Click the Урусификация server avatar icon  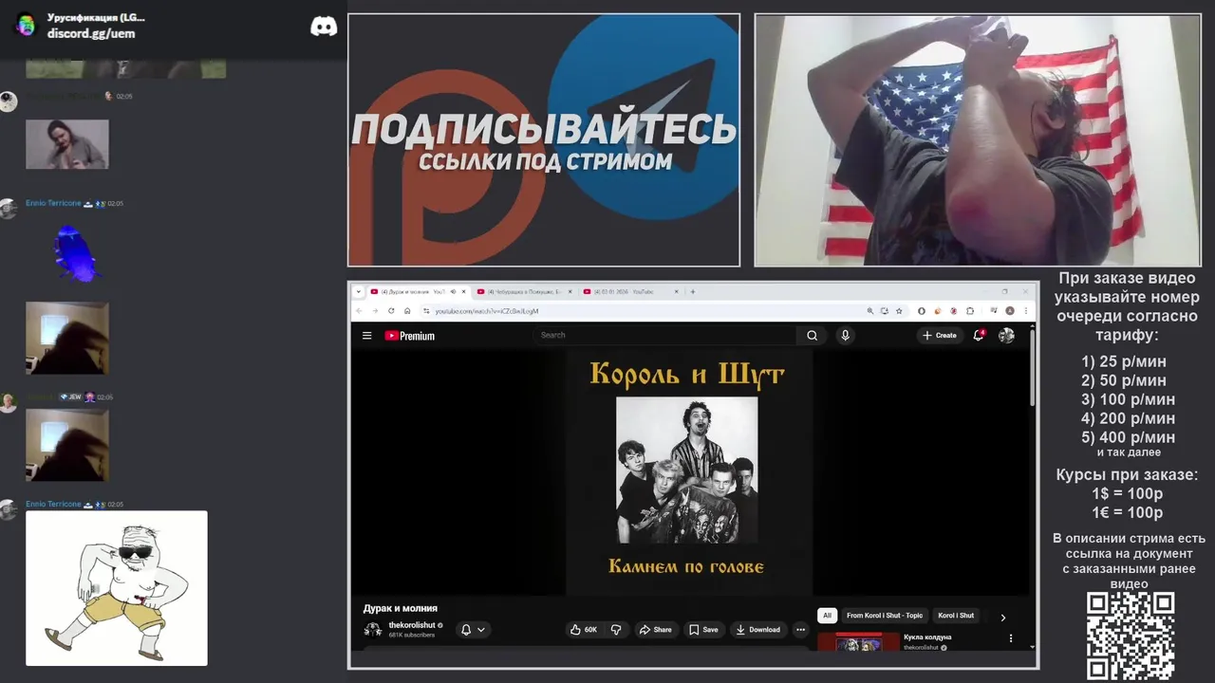point(26,26)
